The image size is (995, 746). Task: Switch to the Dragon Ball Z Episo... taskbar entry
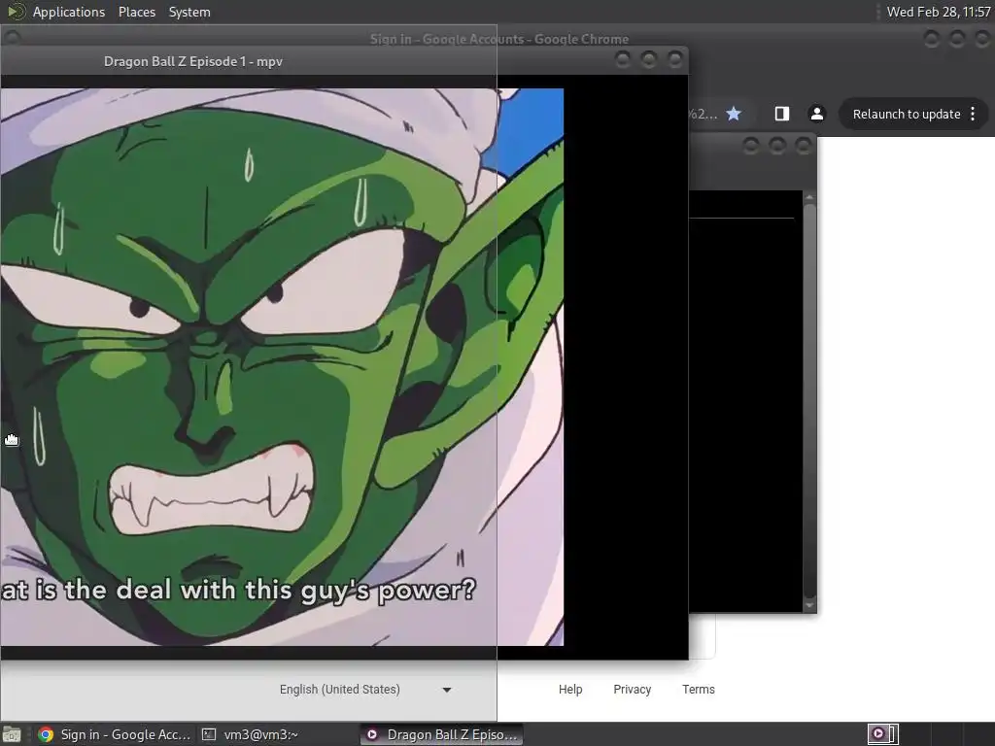tap(442, 734)
